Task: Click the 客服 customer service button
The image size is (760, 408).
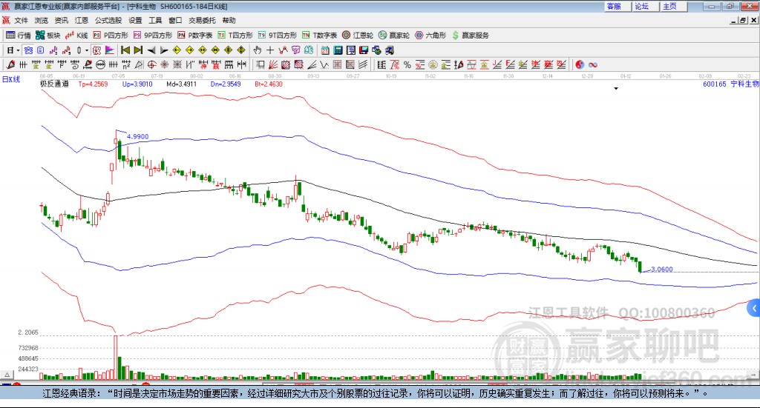Action: point(614,6)
